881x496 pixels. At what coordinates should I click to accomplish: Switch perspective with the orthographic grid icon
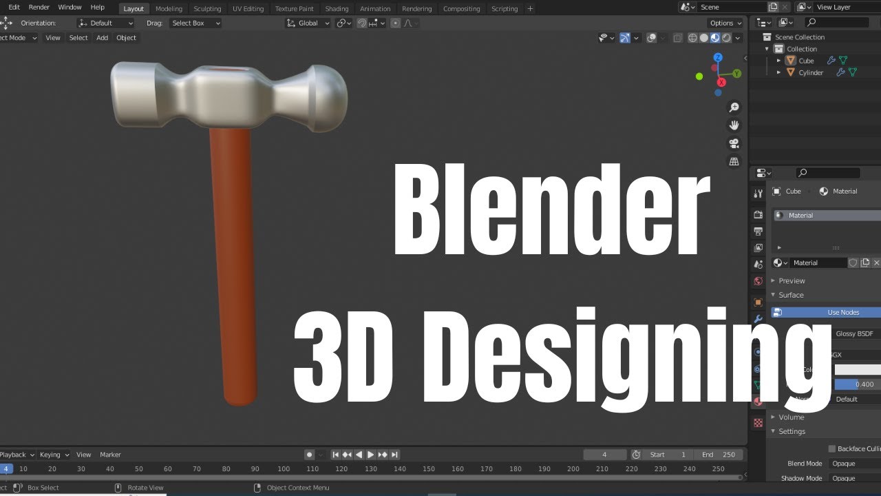click(734, 161)
